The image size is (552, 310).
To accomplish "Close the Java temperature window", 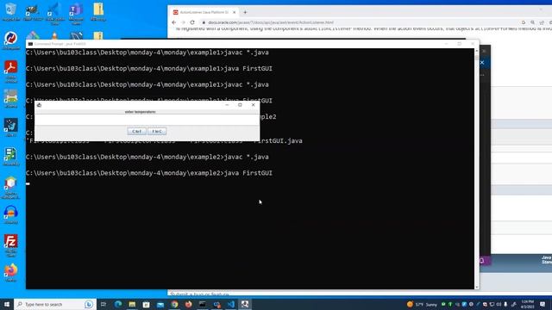I will click(x=253, y=105).
